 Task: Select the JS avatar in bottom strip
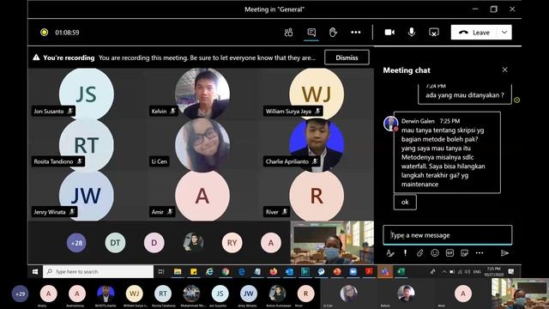tap(220, 294)
